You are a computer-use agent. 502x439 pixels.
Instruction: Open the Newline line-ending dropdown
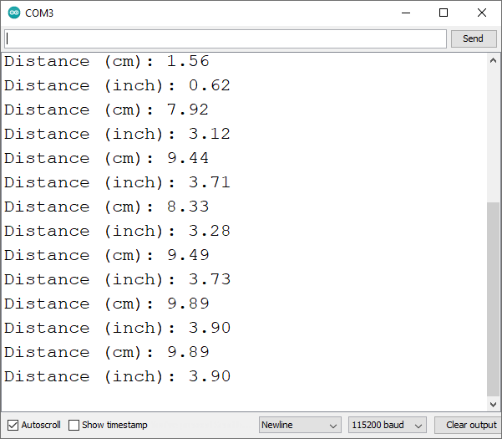[300, 425]
